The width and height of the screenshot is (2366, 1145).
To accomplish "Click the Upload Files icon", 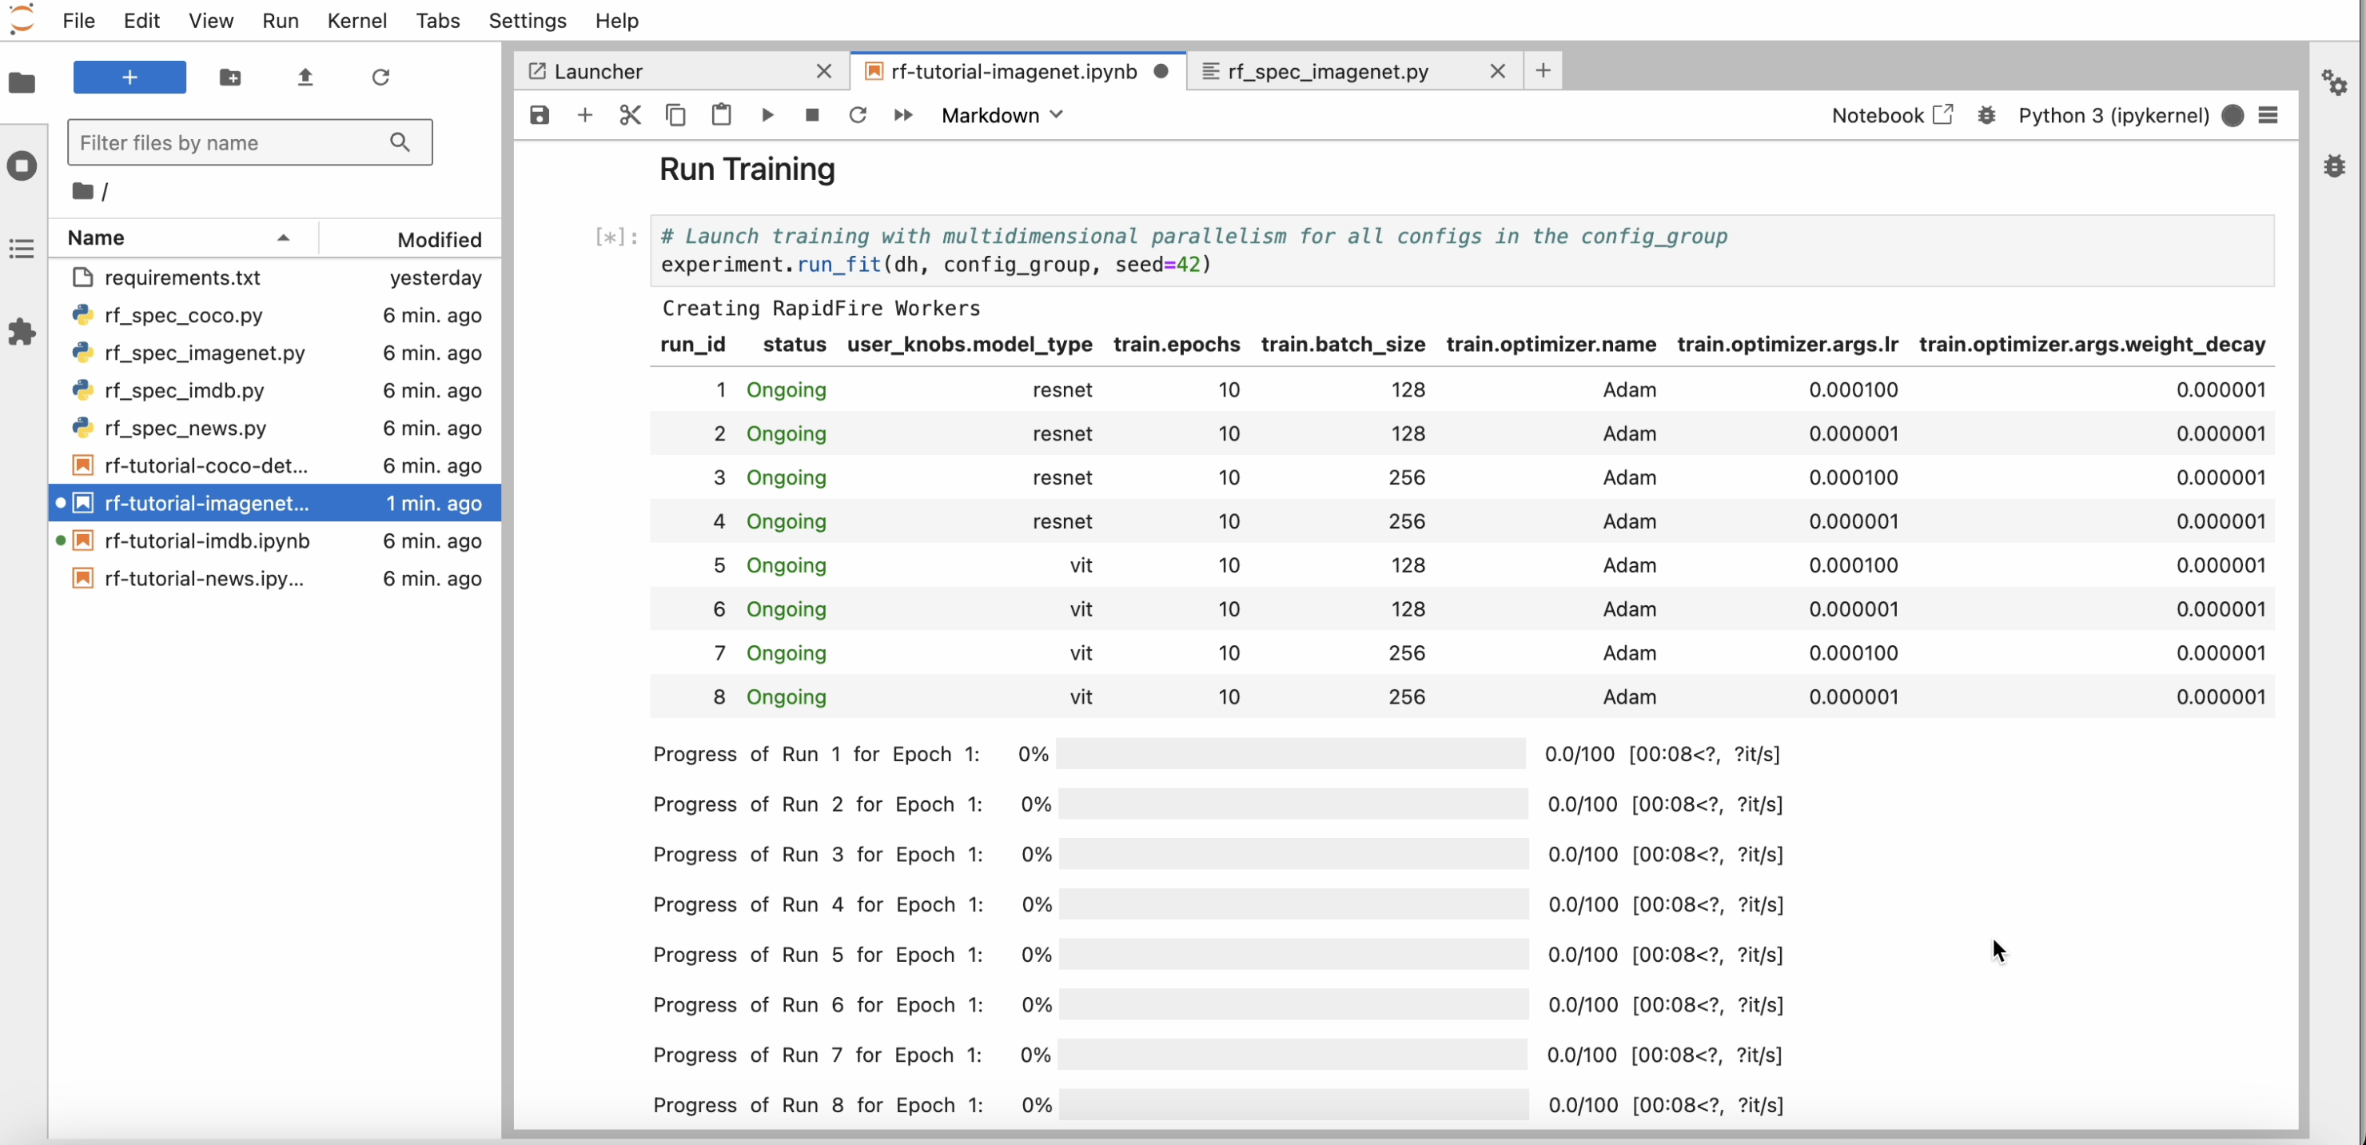I will [306, 78].
